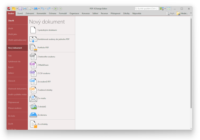Click the scanner toolbar icon

click(36, 9)
